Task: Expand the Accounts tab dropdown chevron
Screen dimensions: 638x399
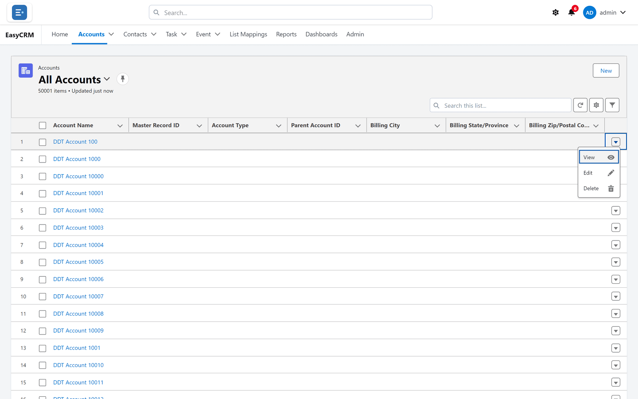Action: click(x=111, y=34)
